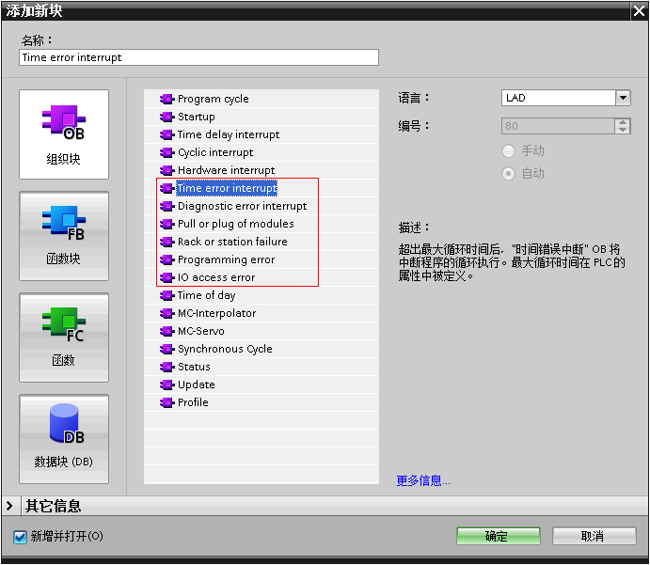Select the 手动 radio button
The height and width of the screenshot is (565, 650).
(509, 150)
